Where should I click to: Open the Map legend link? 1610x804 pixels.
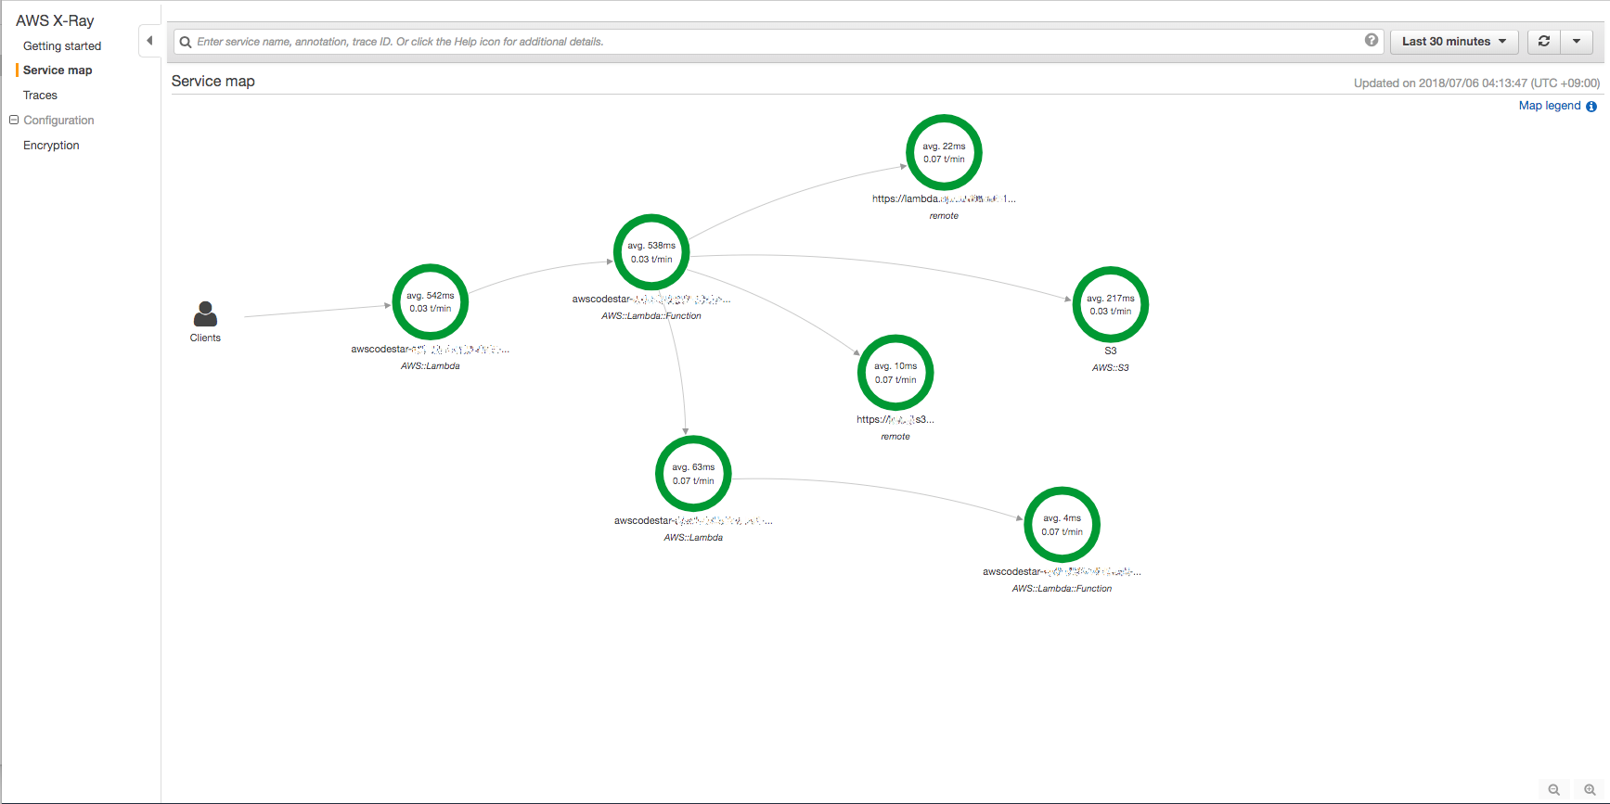click(1549, 106)
